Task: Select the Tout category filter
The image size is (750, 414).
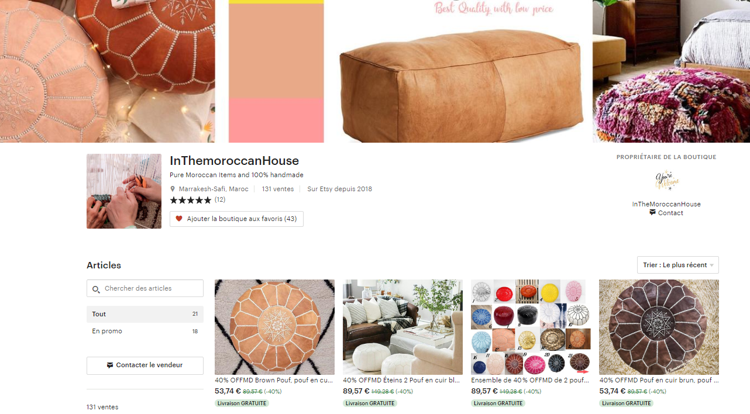Action: pos(145,314)
